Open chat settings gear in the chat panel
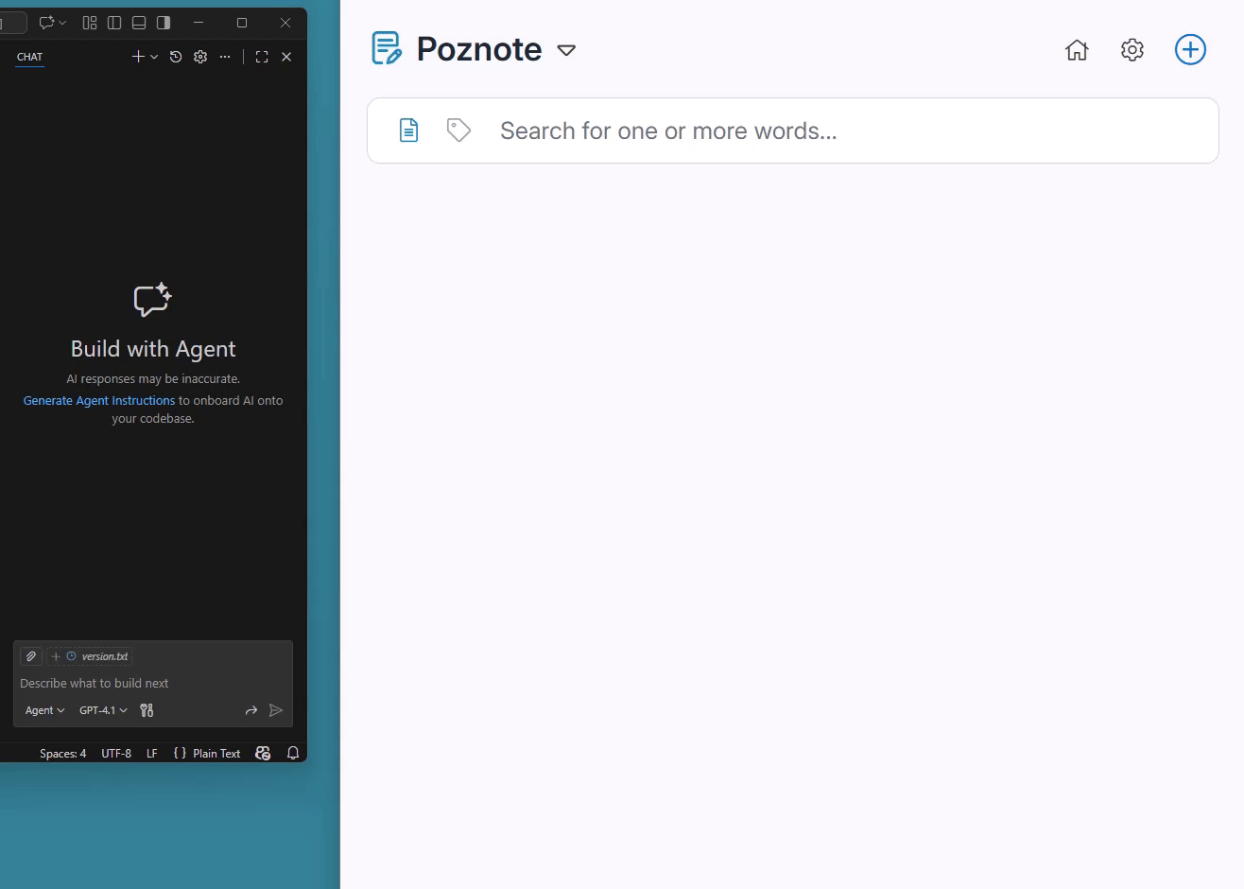 pos(200,57)
